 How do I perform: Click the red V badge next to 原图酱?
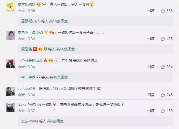[35, 49]
